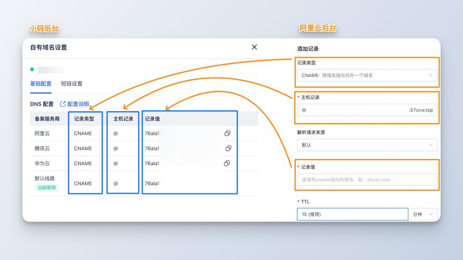Switch to the 基础配置 tab
463x260 pixels.
pyautogui.click(x=41, y=84)
